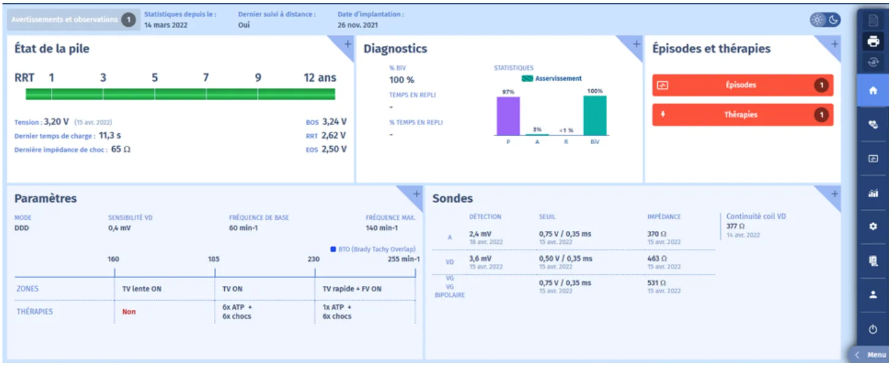892x366 pixels.
Task: Open the heart tests sidebar icon
Action: tap(873, 125)
